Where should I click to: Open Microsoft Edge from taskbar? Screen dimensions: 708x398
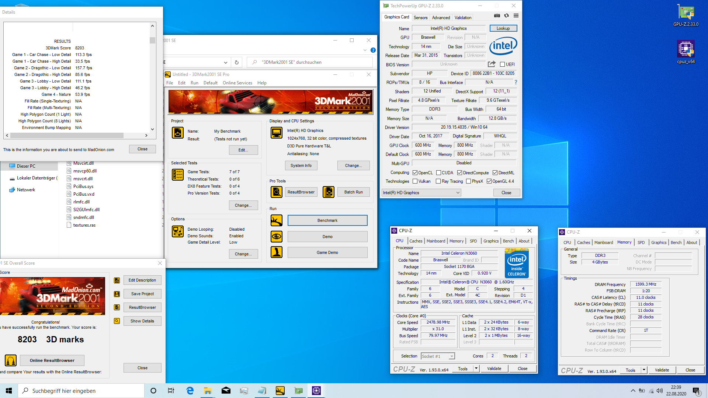[x=190, y=391]
